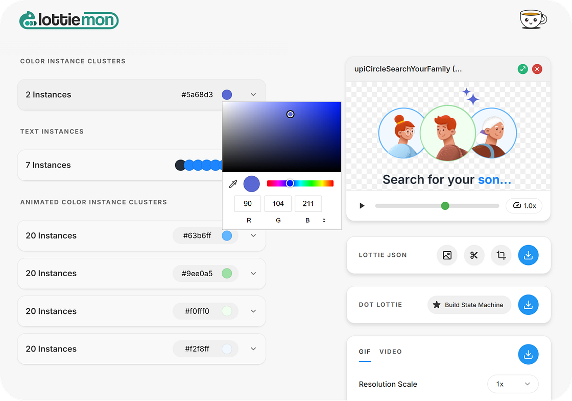Open the Lottie JSON image export icon
The image size is (572, 401).
(x=447, y=255)
